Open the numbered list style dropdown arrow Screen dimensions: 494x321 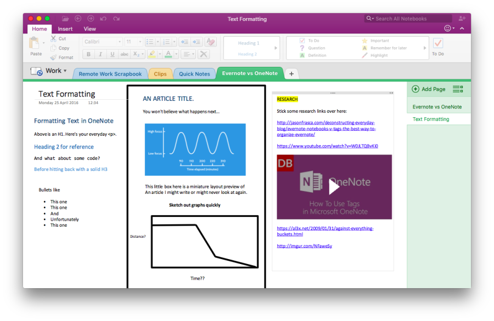pos(174,42)
